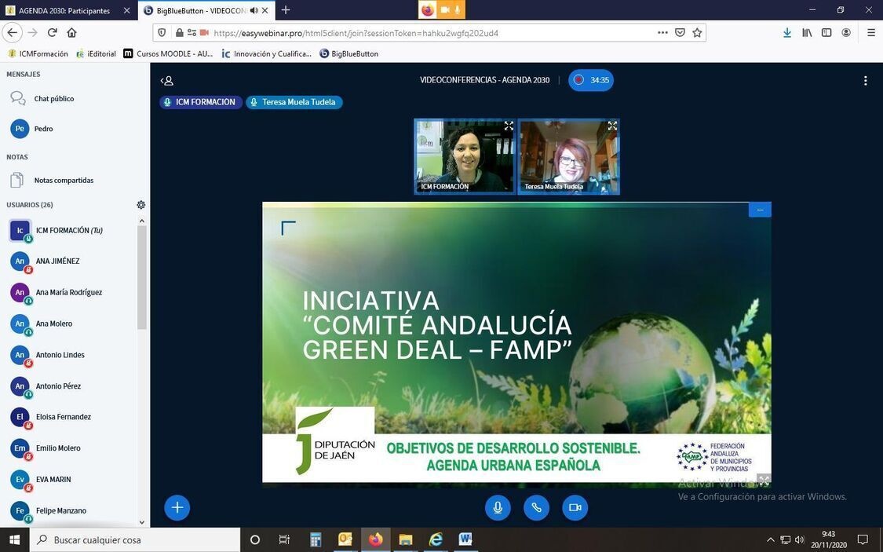The width and height of the screenshot is (883, 552).
Task: Switch to the AGENDA 2030: Participantes tab
Action: (64, 10)
